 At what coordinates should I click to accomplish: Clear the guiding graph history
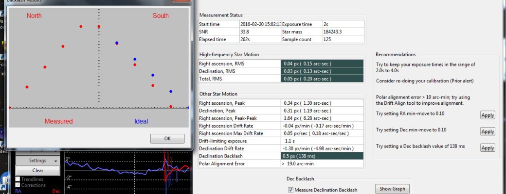pyautogui.click(x=38, y=171)
